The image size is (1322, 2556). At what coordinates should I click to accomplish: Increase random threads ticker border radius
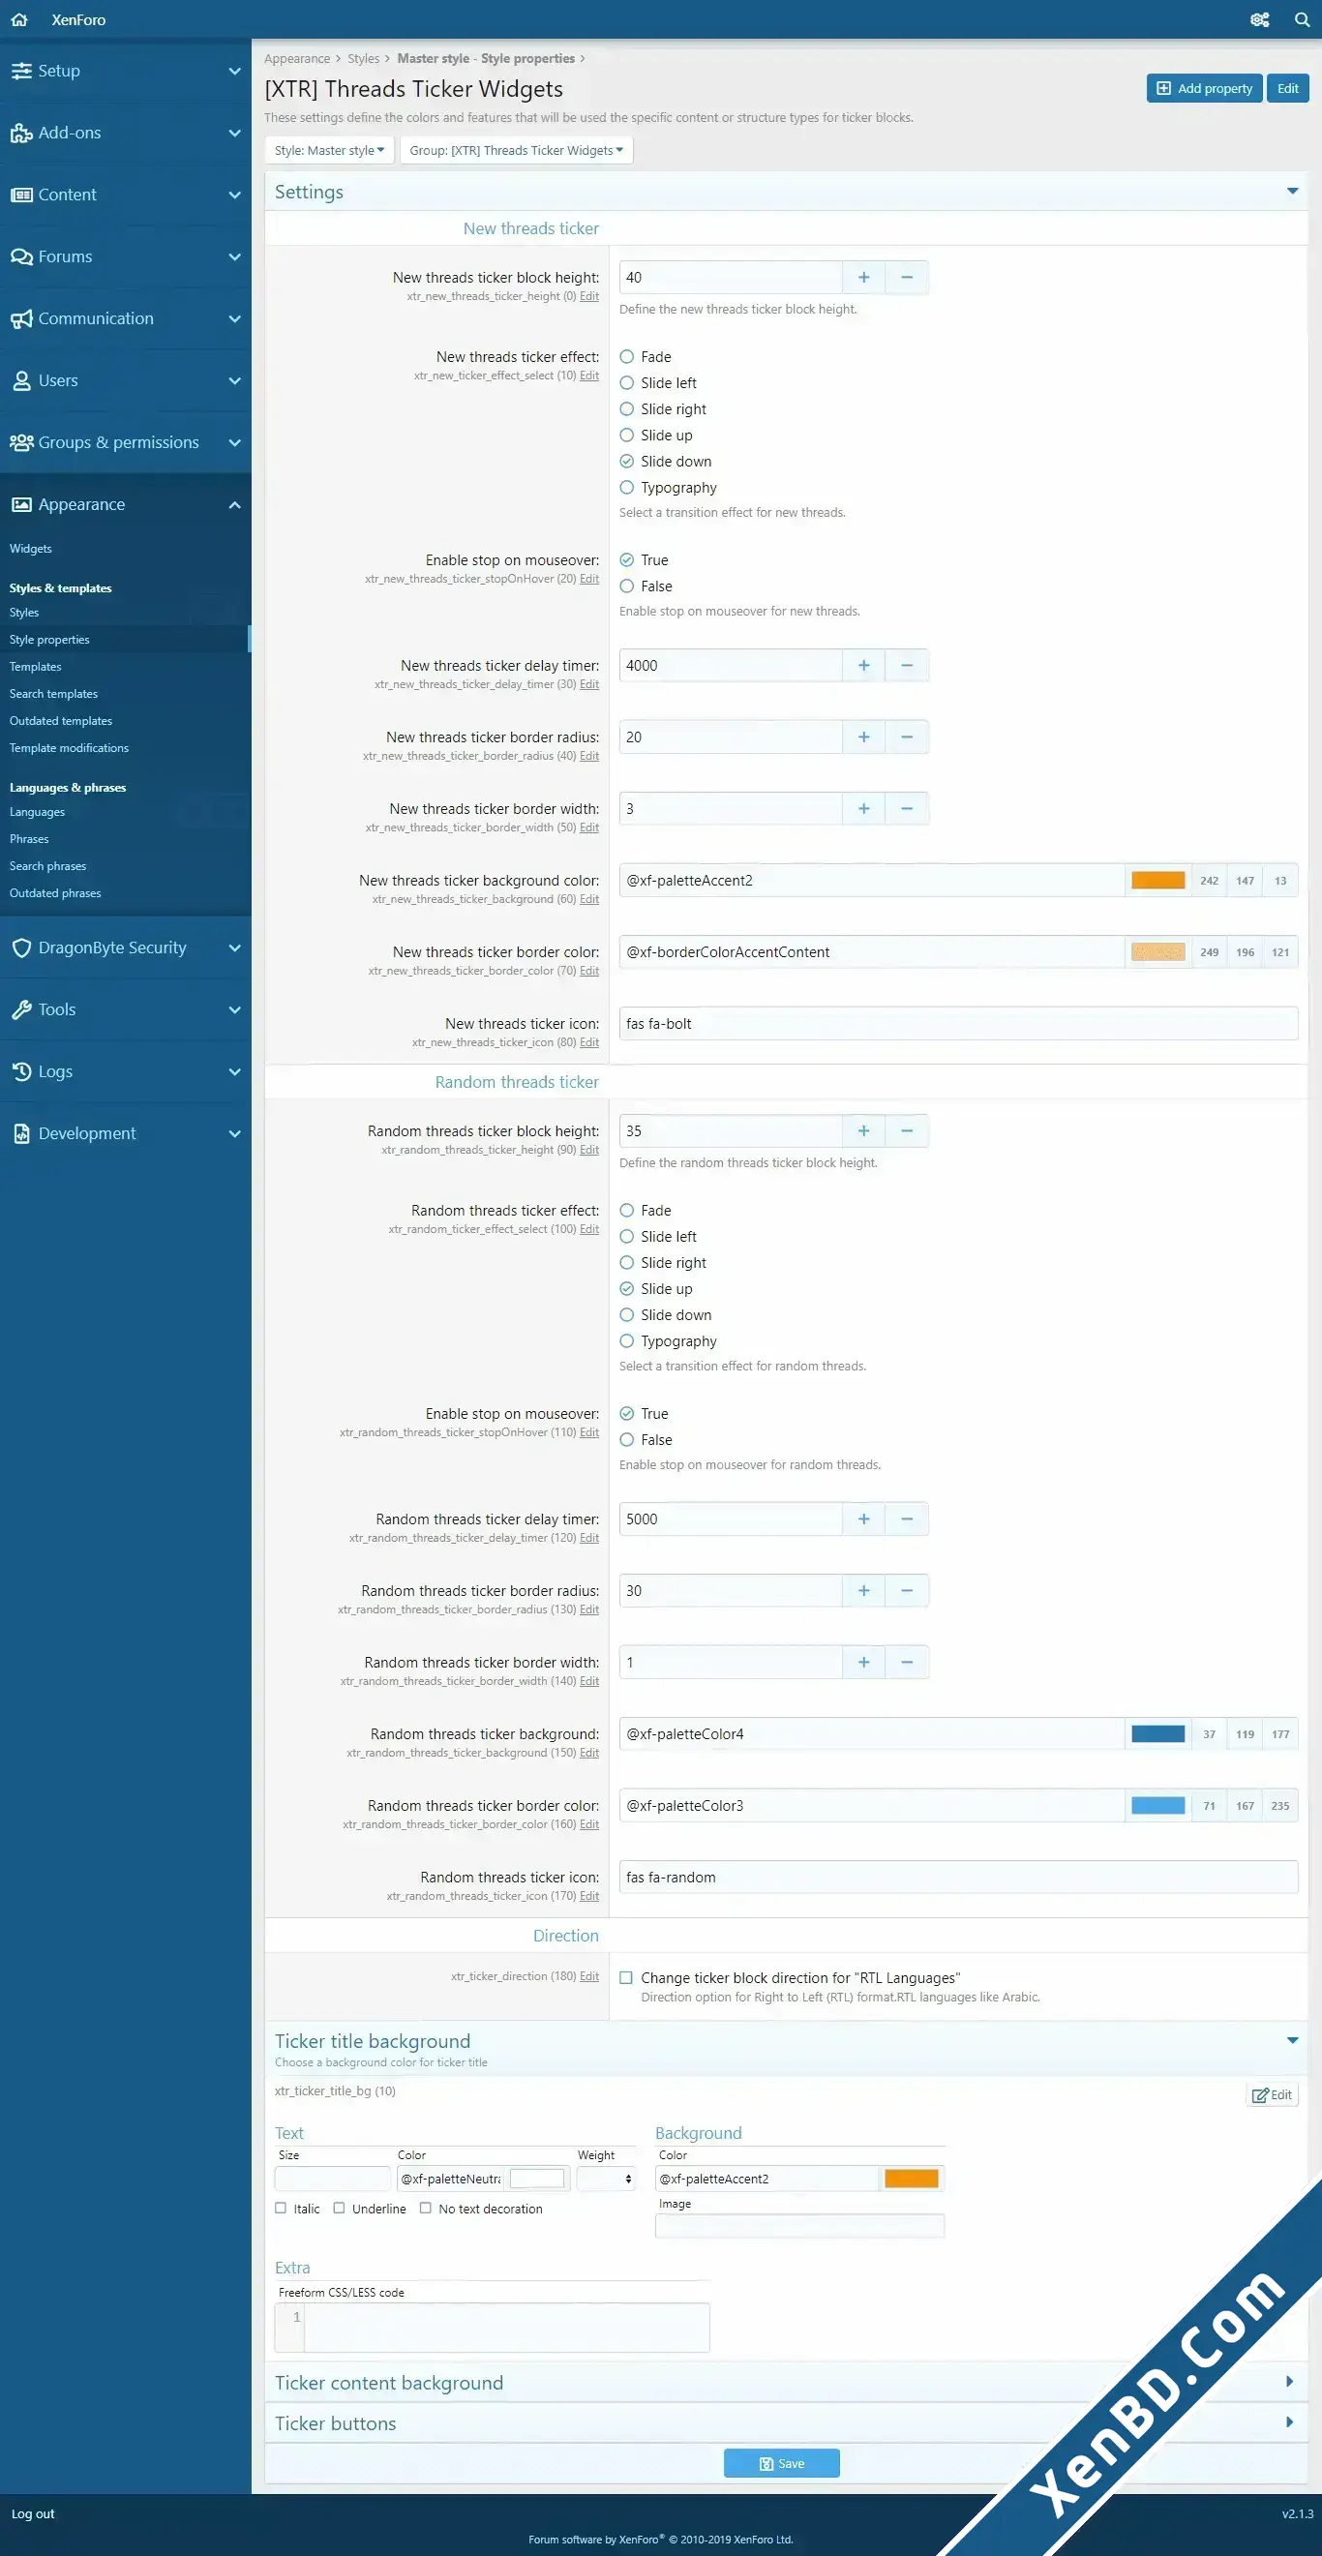[863, 1590]
